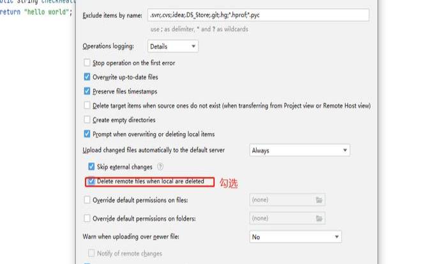Open the Warn when uploading newer file dropdown
Screen dimensions: 422x264
296,237
